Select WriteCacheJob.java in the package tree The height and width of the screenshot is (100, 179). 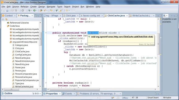pos(24,87)
